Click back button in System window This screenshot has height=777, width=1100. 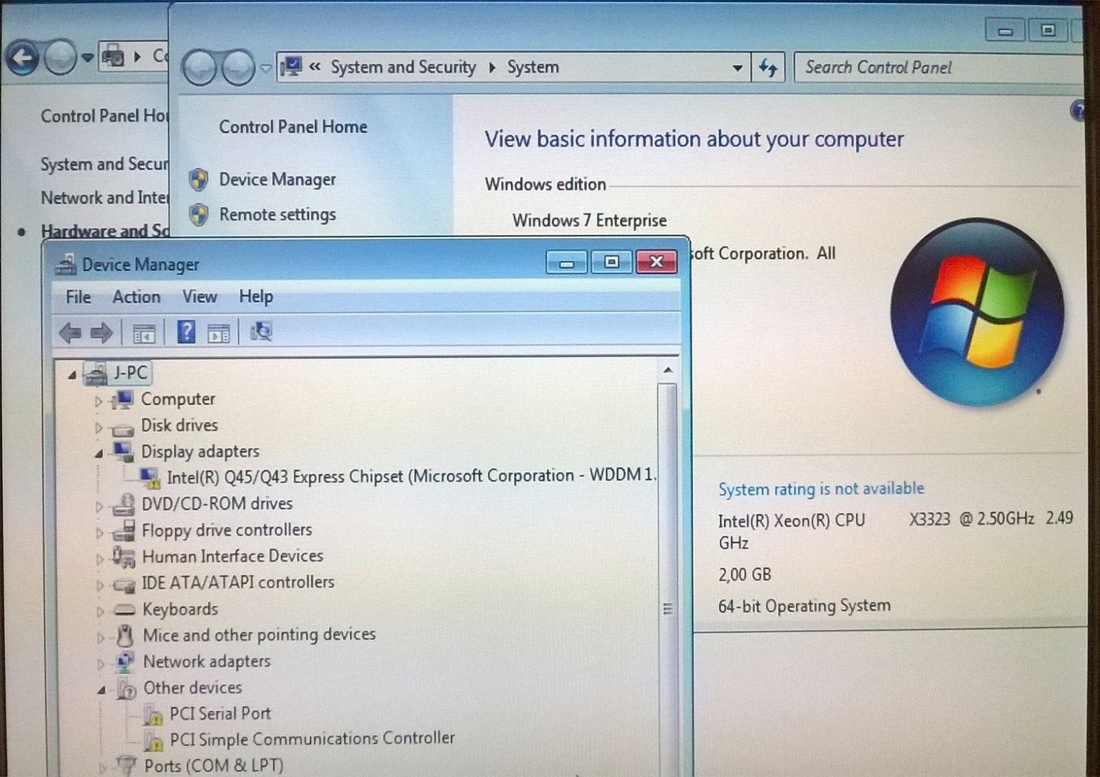200,68
